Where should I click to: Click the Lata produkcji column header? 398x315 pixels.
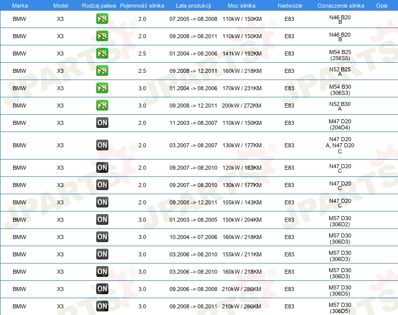coord(193,6)
